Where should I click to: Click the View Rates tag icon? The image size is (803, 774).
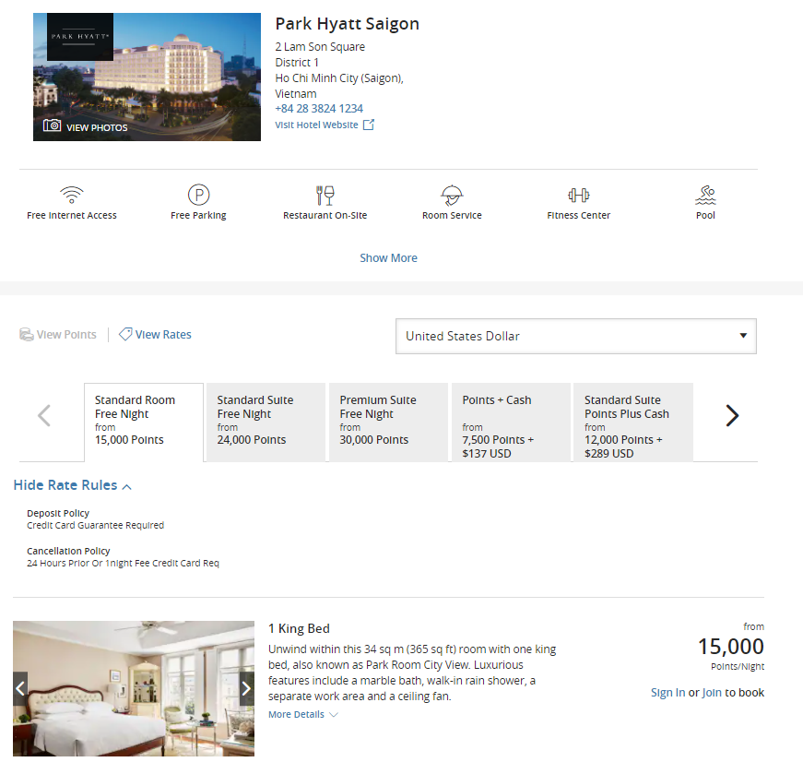tap(125, 334)
